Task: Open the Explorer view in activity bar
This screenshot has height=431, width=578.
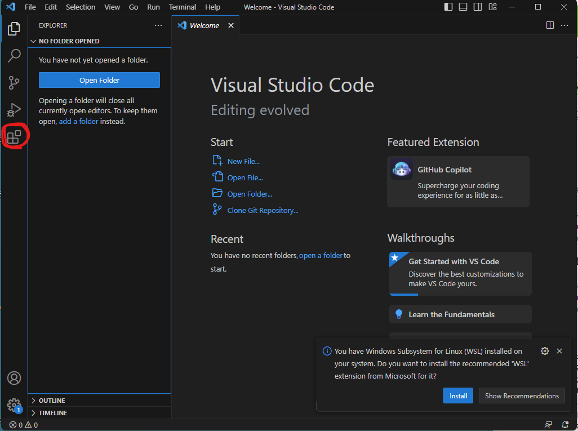Action: tap(14, 28)
